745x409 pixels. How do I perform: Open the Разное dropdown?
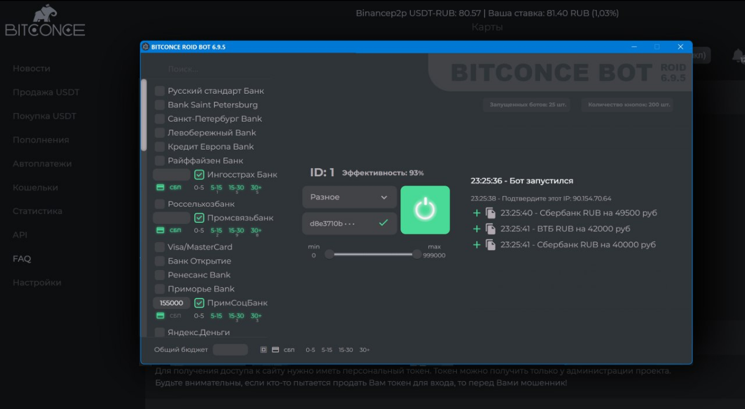pos(350,197)
